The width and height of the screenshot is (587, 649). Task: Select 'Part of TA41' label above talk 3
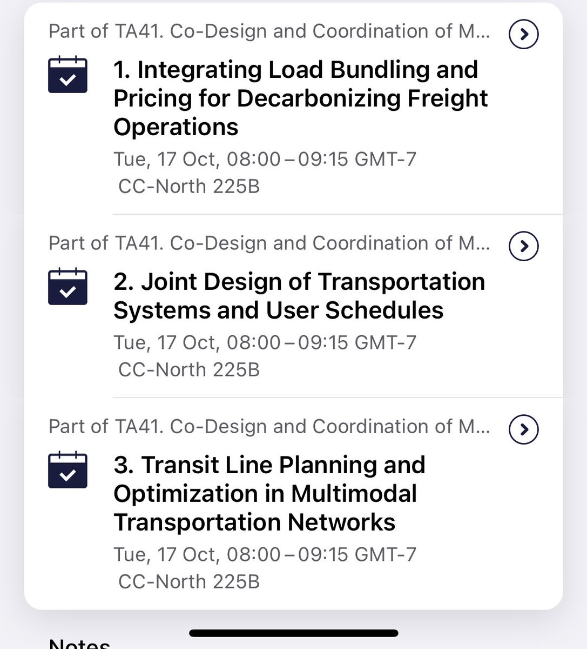click(x=269, y=427)
